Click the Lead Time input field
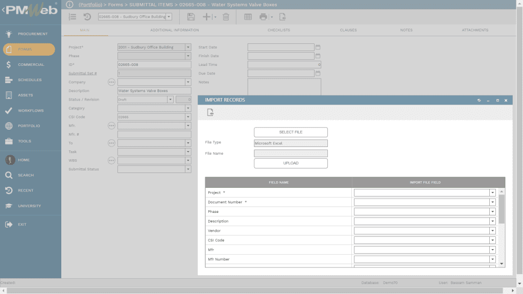 284,65
